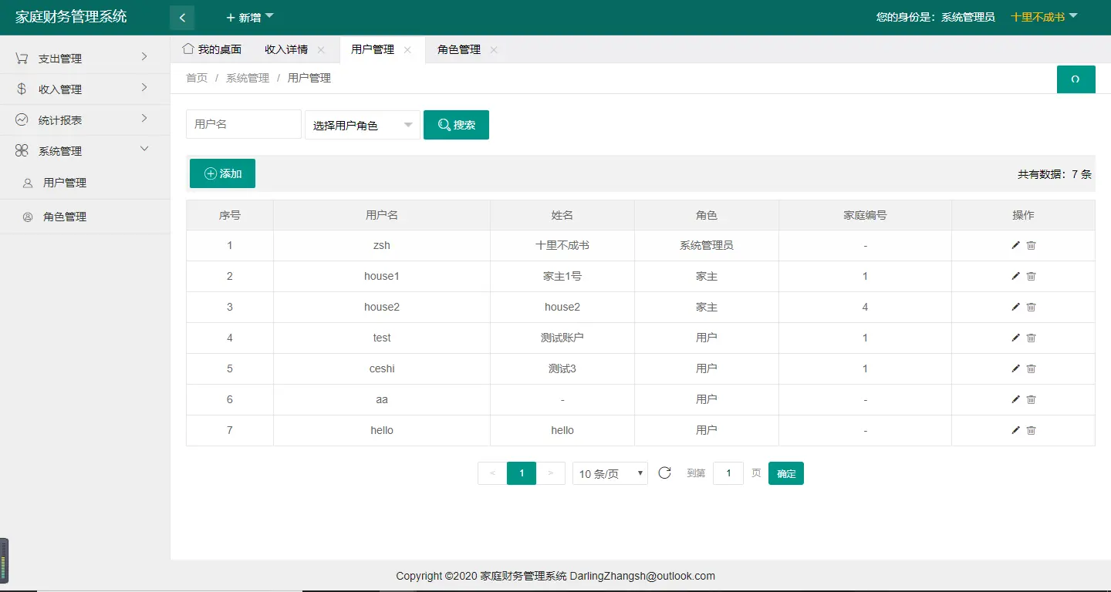Click the refresh icon beside the pagination controls
1111x592 pixels.
coord(664,473)
